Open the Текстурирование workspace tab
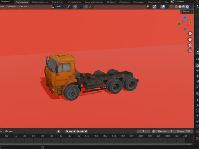This screenshot has height=149, width=199. [x=94, y=2]
